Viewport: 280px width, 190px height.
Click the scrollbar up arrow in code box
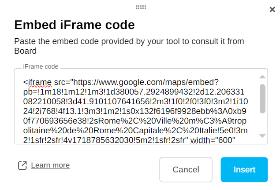(x=262, y=77)
